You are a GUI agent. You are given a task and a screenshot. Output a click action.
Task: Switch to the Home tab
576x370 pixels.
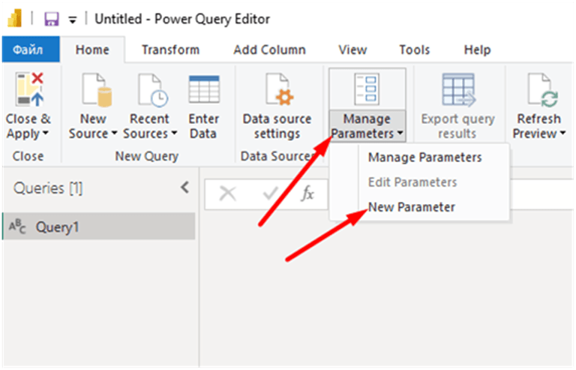(92, 50)
